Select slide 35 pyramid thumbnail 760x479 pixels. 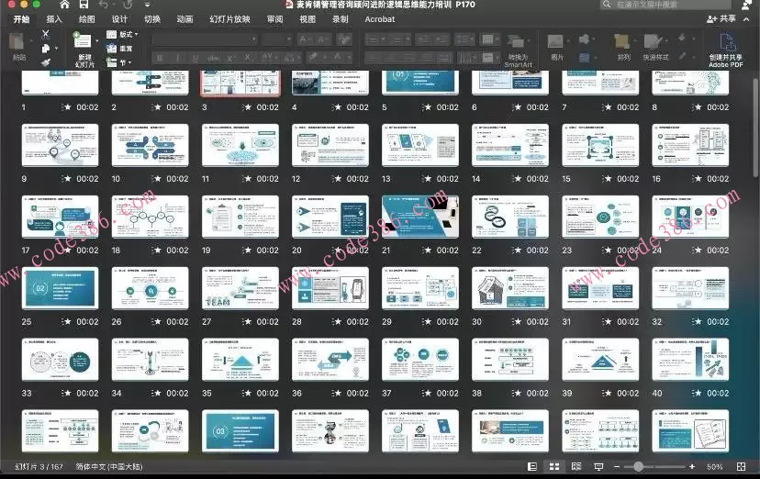pyautogui.click(x=240, y=360)
